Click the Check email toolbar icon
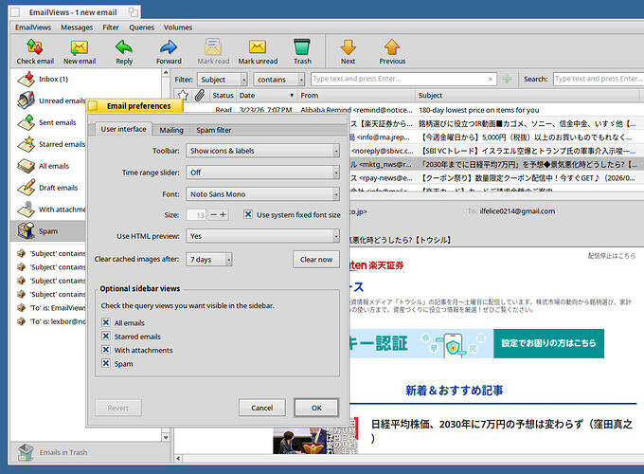The image size is (644, 474). (x=35, y=46)
